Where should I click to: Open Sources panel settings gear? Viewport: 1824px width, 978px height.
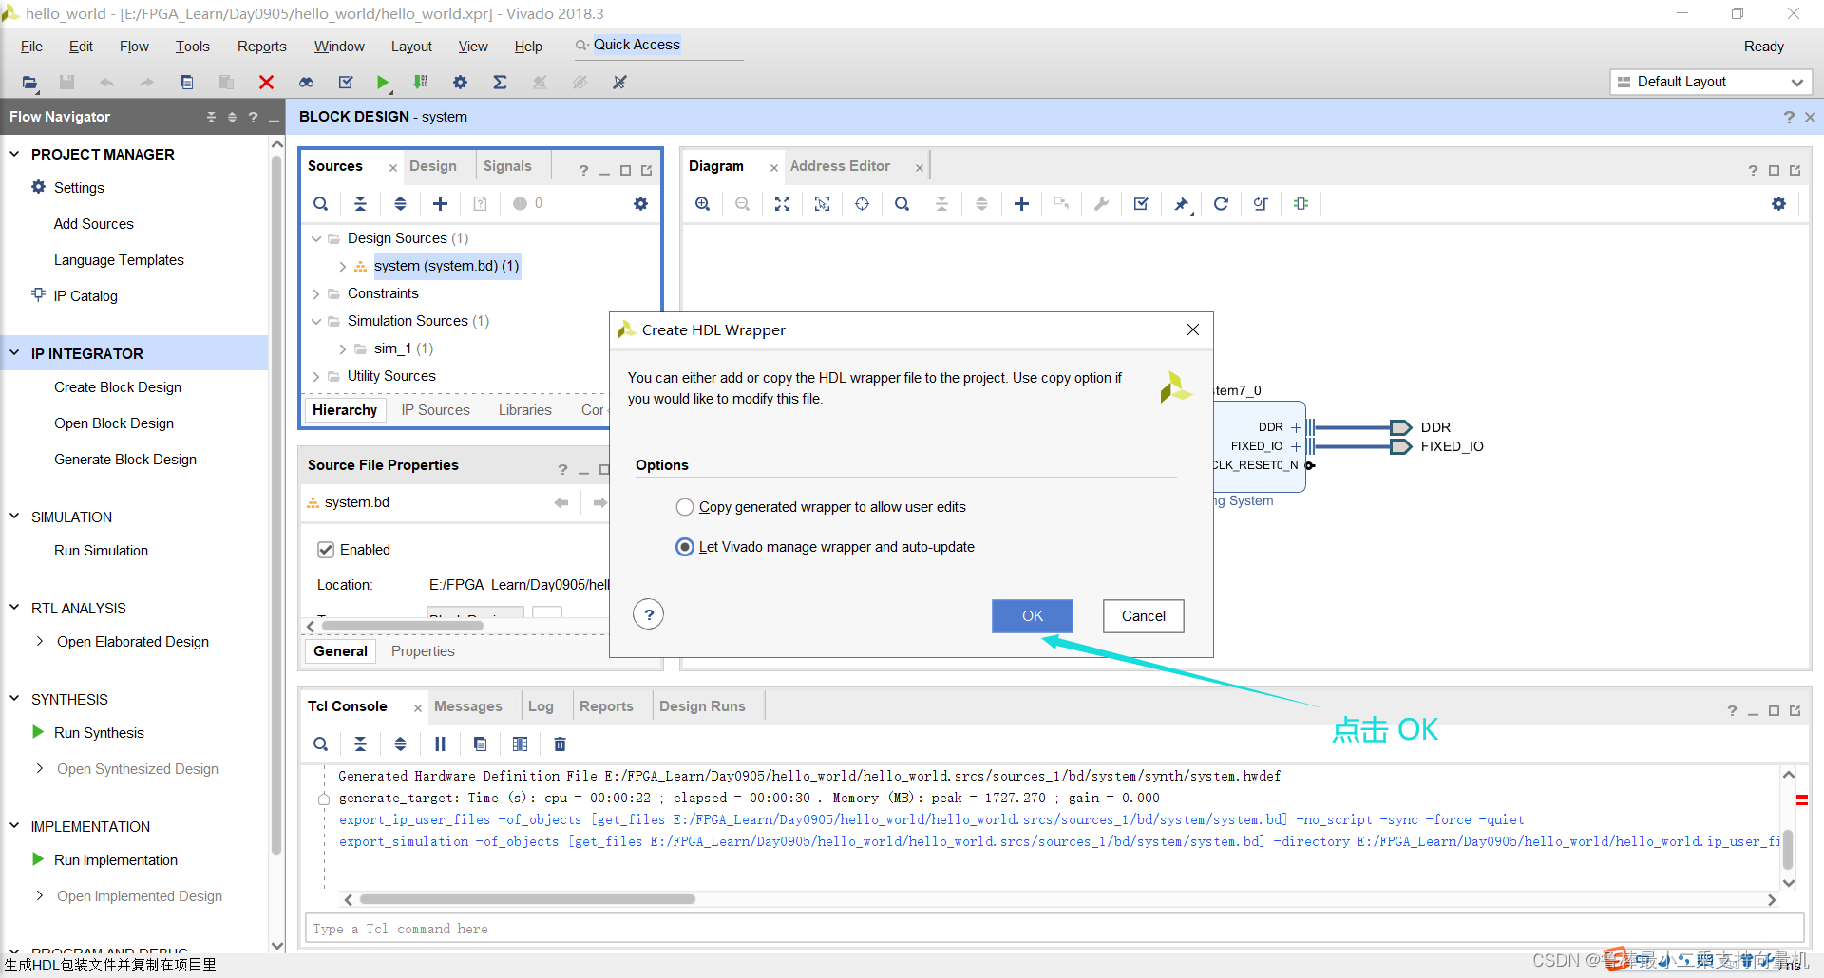[x=640, y=203]
